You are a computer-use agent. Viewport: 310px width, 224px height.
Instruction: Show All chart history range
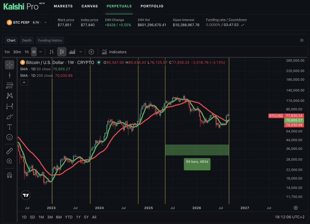pos(94,217)
